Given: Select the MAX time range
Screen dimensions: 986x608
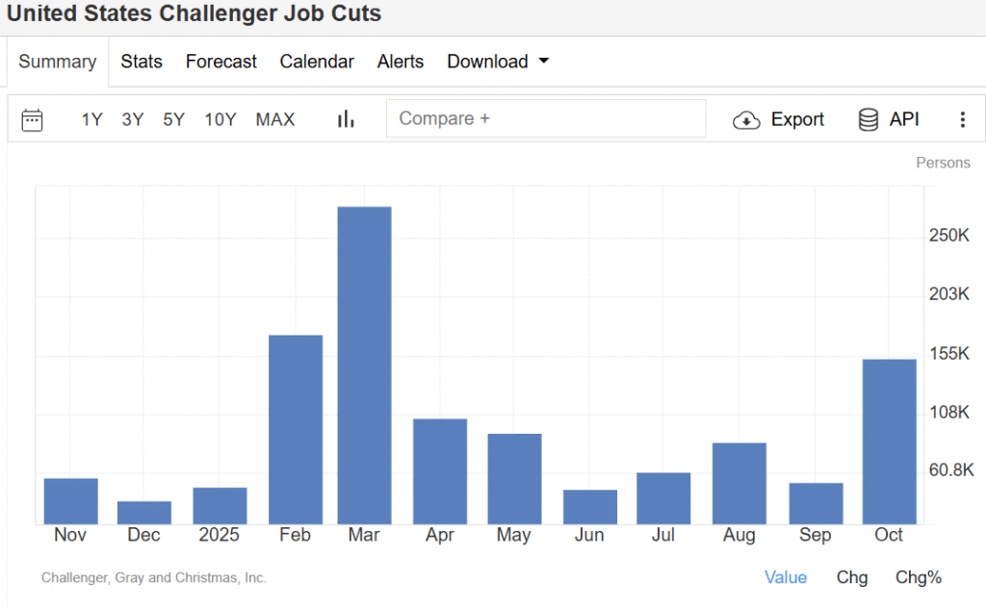Looking at the screenshot, I should (x=275, y=119).
